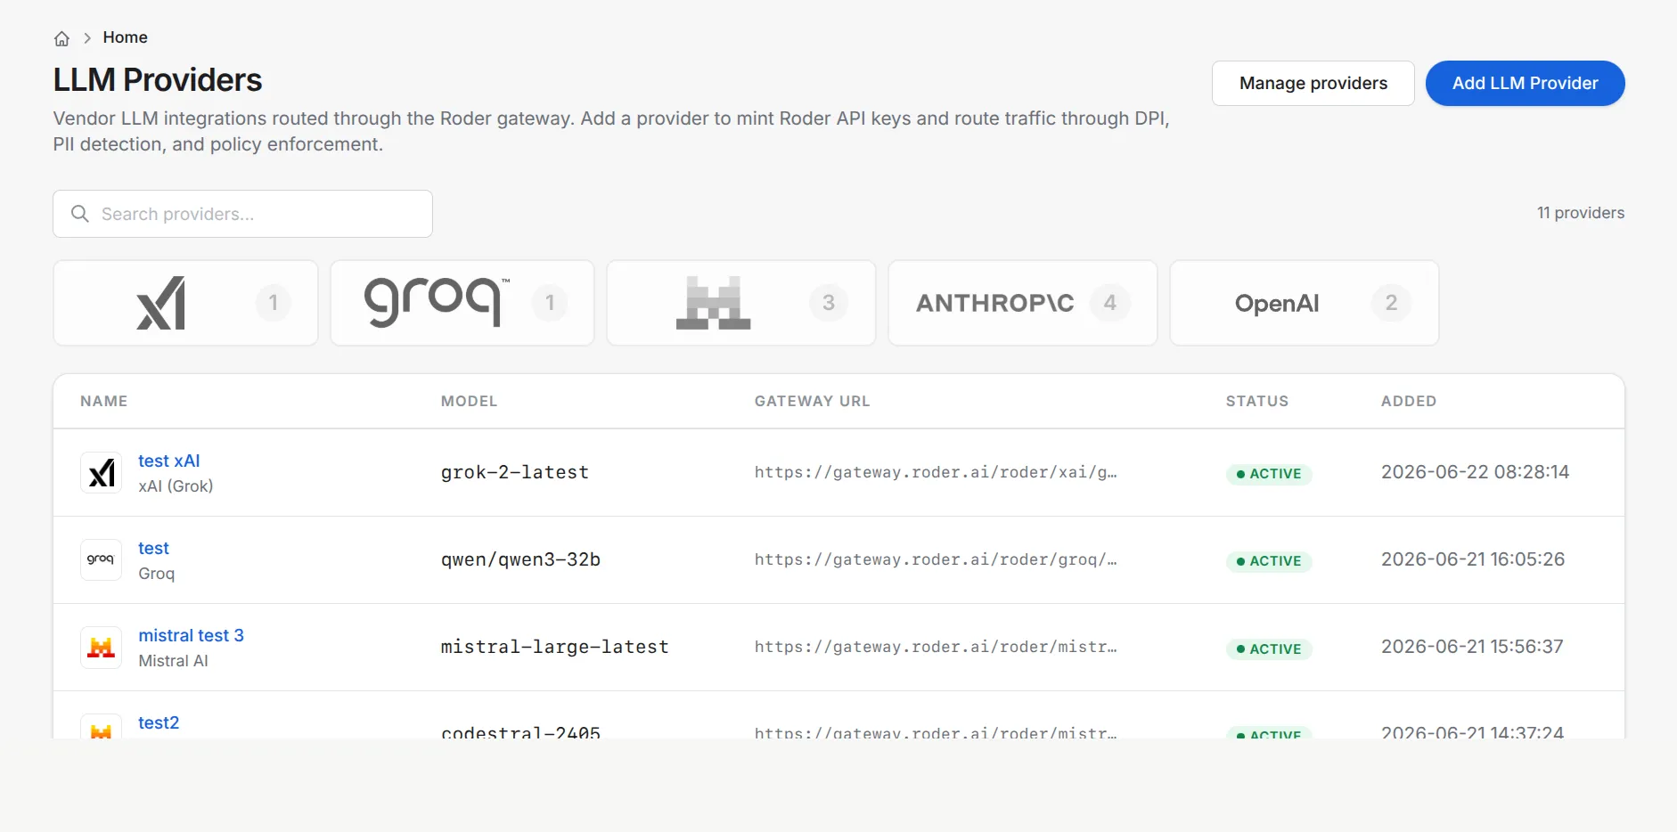Select mistral-large-latest model cell
Screen dimensions: 1677x832
pos(554,647)
